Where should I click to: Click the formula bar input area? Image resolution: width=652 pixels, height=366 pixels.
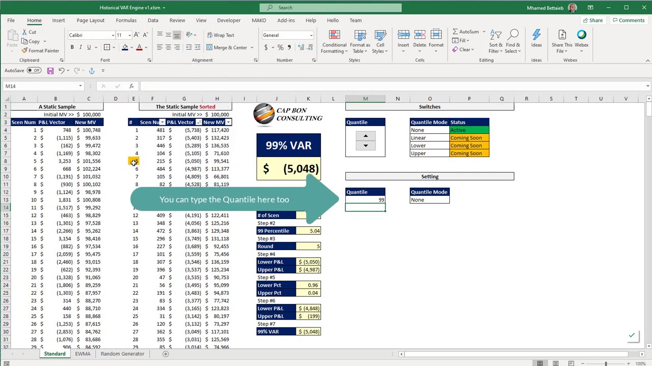point(392,86)
